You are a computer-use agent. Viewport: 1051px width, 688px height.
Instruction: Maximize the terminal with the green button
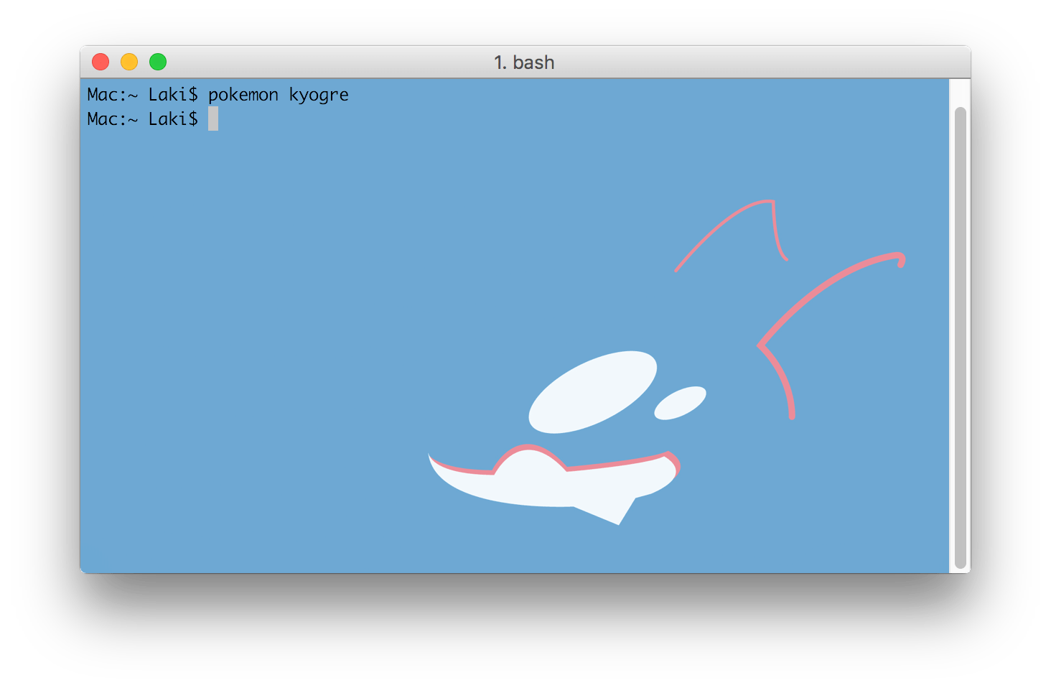[x=158, y=62]
